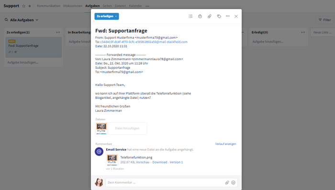Screen dimensions: 335x190
Task: Search tasks with magnifier icon
Action: click(x=6, y=20)
